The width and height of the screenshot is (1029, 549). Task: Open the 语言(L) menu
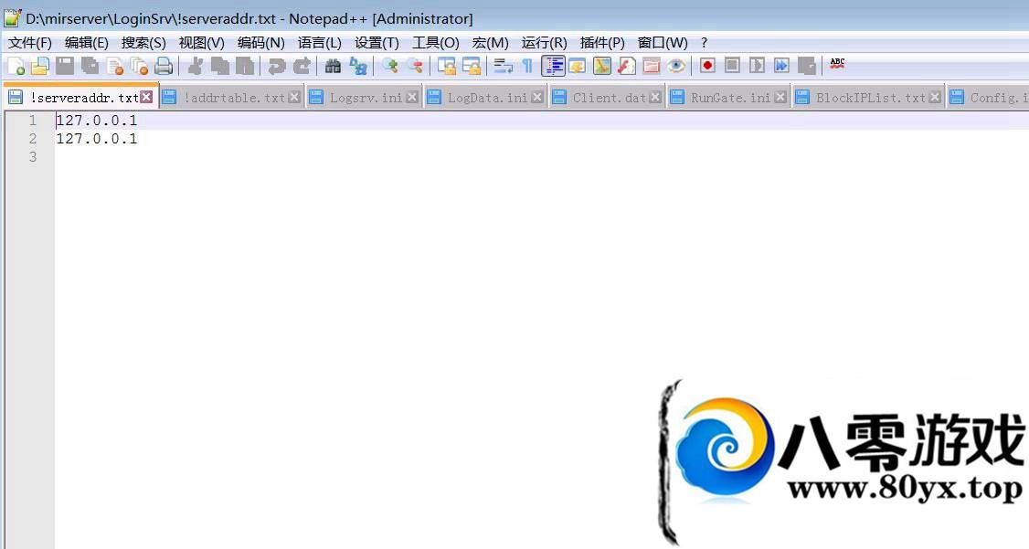(x=320, y=43)
